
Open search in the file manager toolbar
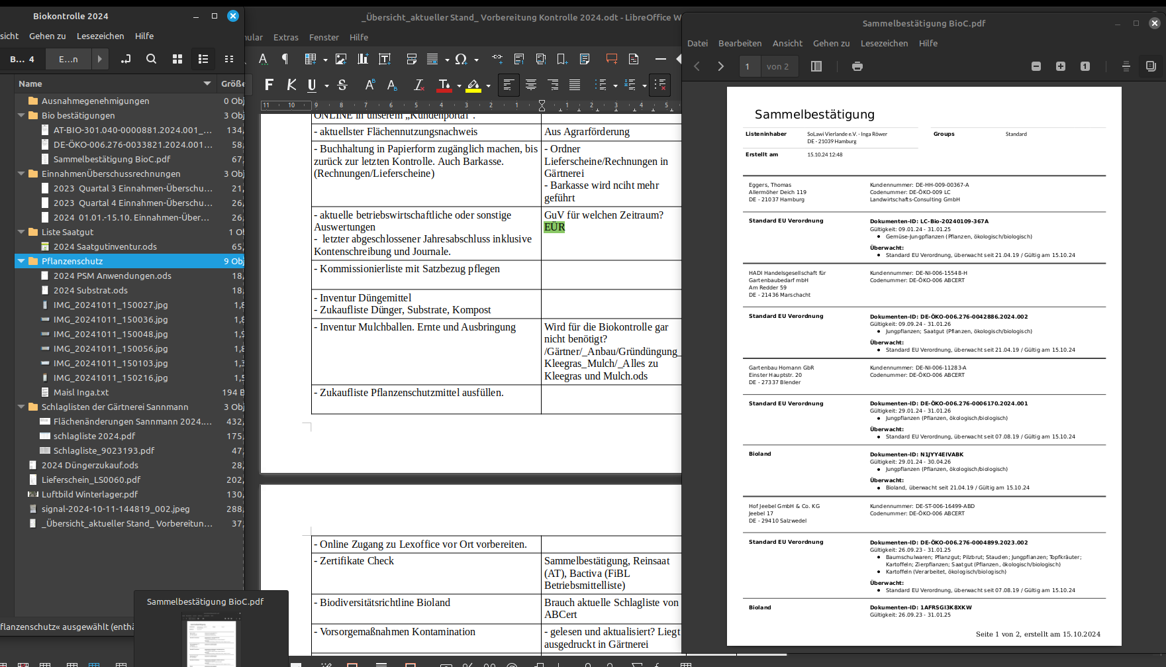point(151,59)
